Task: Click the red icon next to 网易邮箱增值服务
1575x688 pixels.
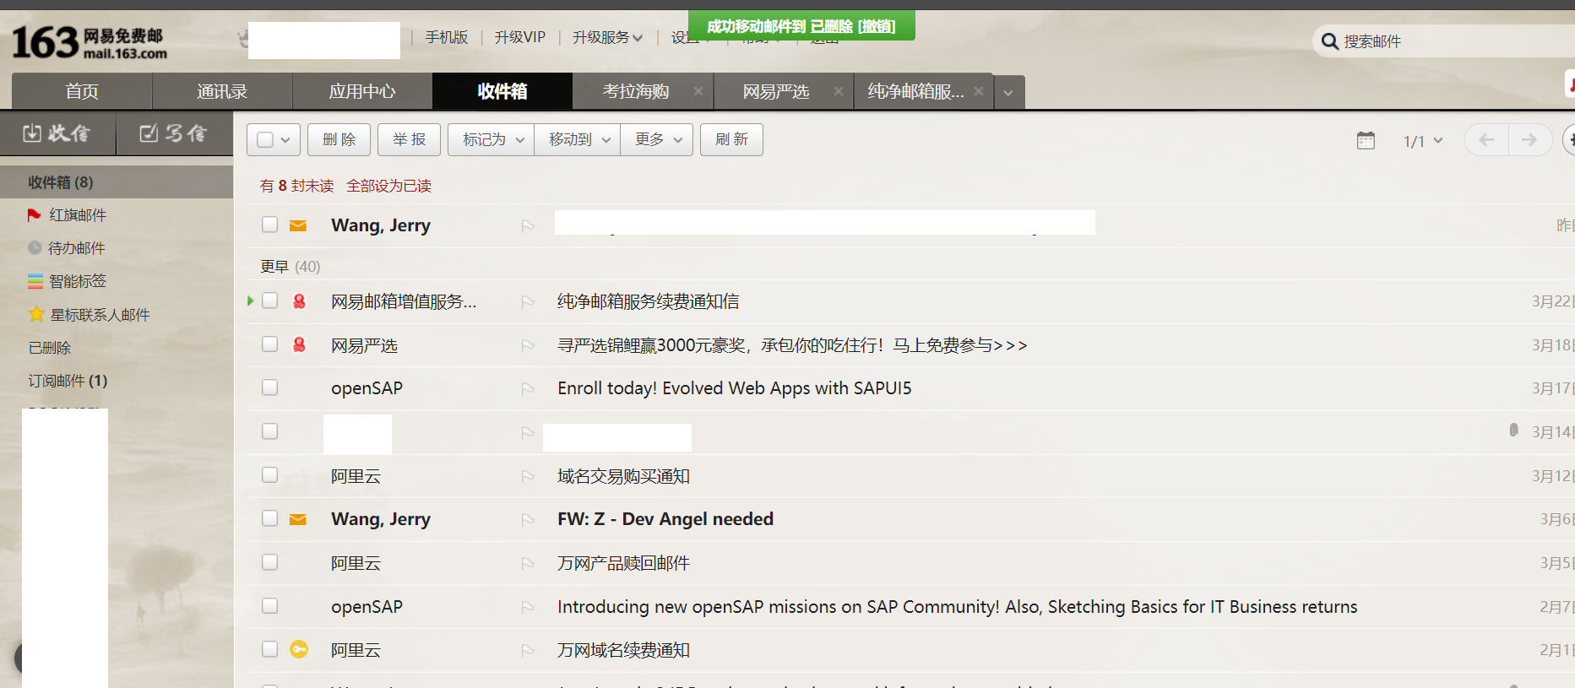Action: [x=299, y=301]
